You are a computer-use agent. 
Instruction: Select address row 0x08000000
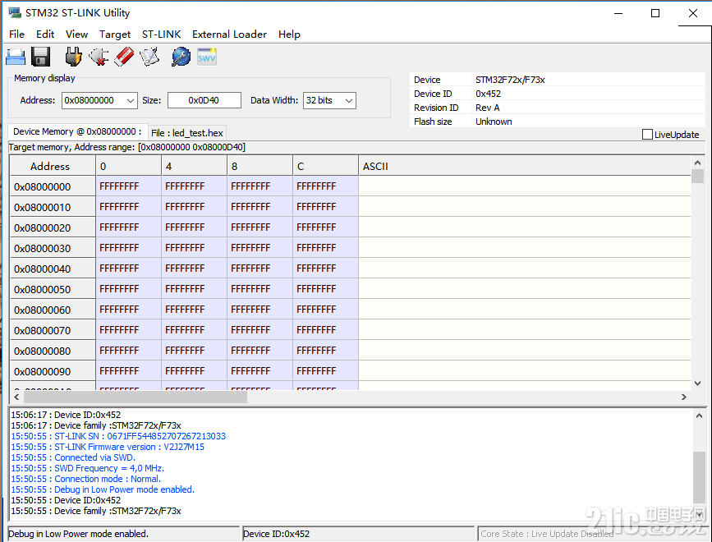tap(53, 186)
